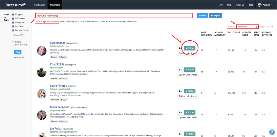View Links Shared for Maria Pergolino
This screenshot has width=277, height=137.
(188, 118)
